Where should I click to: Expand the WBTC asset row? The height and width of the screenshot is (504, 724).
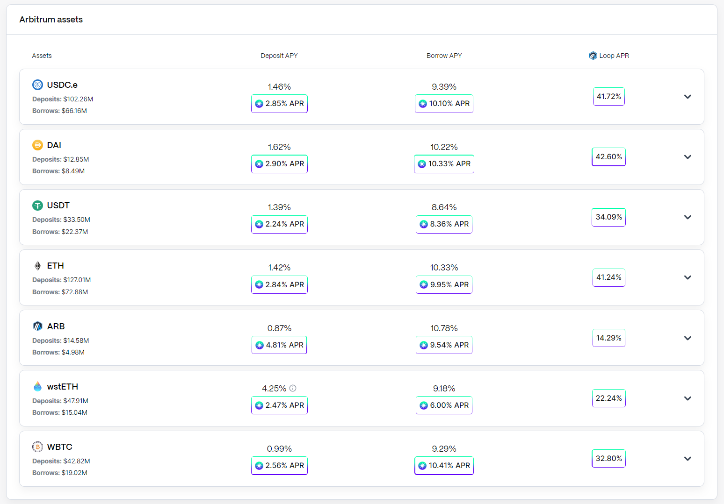(x=688, y=459)
